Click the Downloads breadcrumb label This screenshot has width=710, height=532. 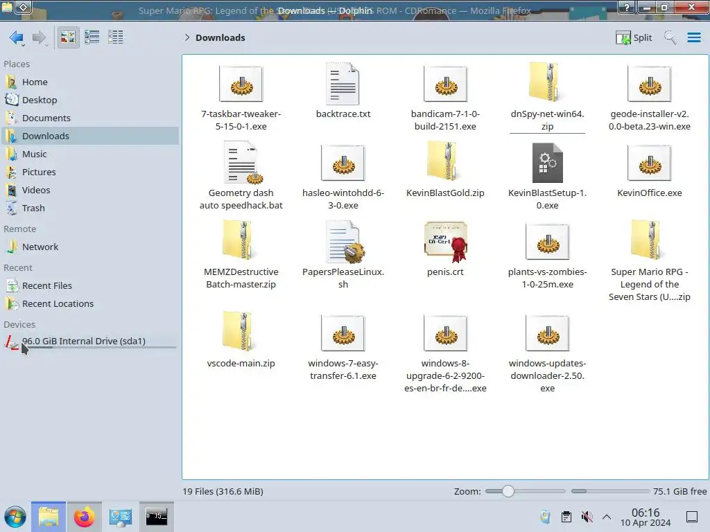pos(220,37)
